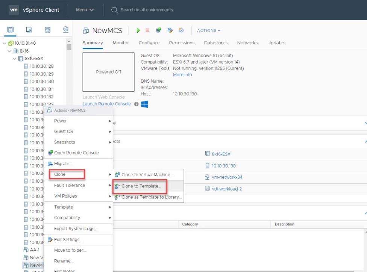This screenshot has height=272, width=367.
Task: Click the search in all environments field
Action: (x=147, y=10)
